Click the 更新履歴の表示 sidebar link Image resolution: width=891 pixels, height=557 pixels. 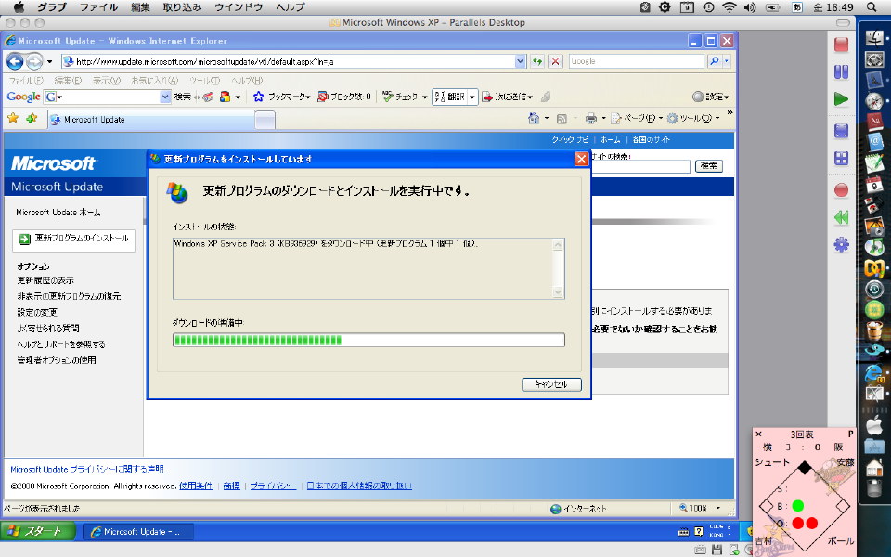click(45, 280)
